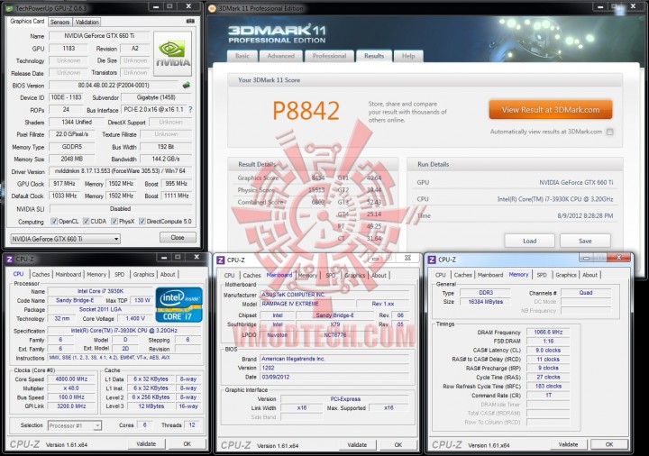649x456 pixels.
Task: Click Validate in the left CPU-Z window
Action: (x=146, y=443)
